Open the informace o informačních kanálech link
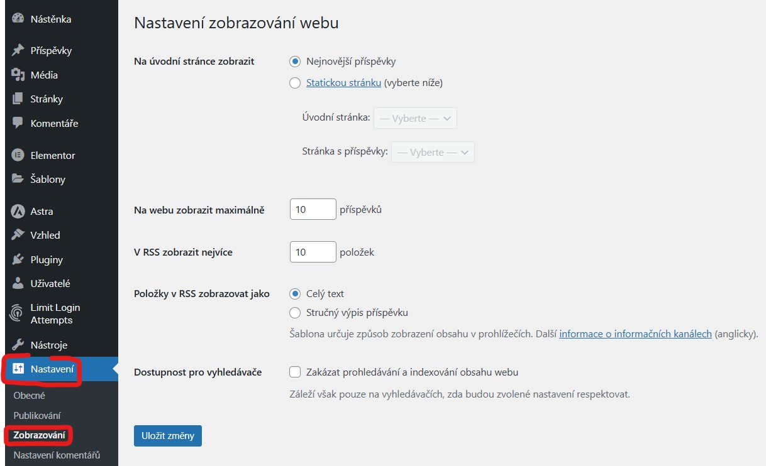 pyautogui.click(x=635, y=333)
